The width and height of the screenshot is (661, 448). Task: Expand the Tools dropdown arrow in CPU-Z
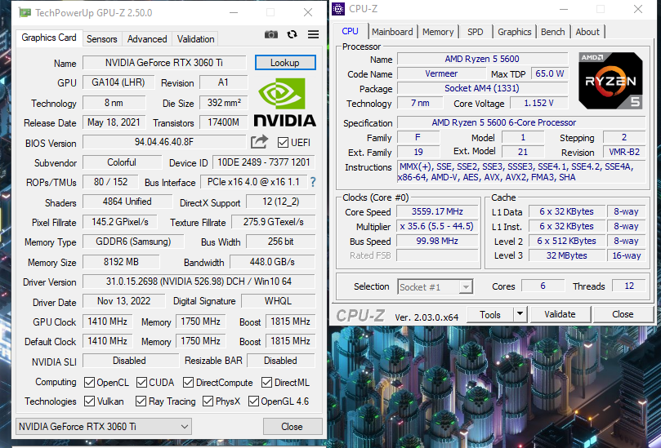[520, 314]
